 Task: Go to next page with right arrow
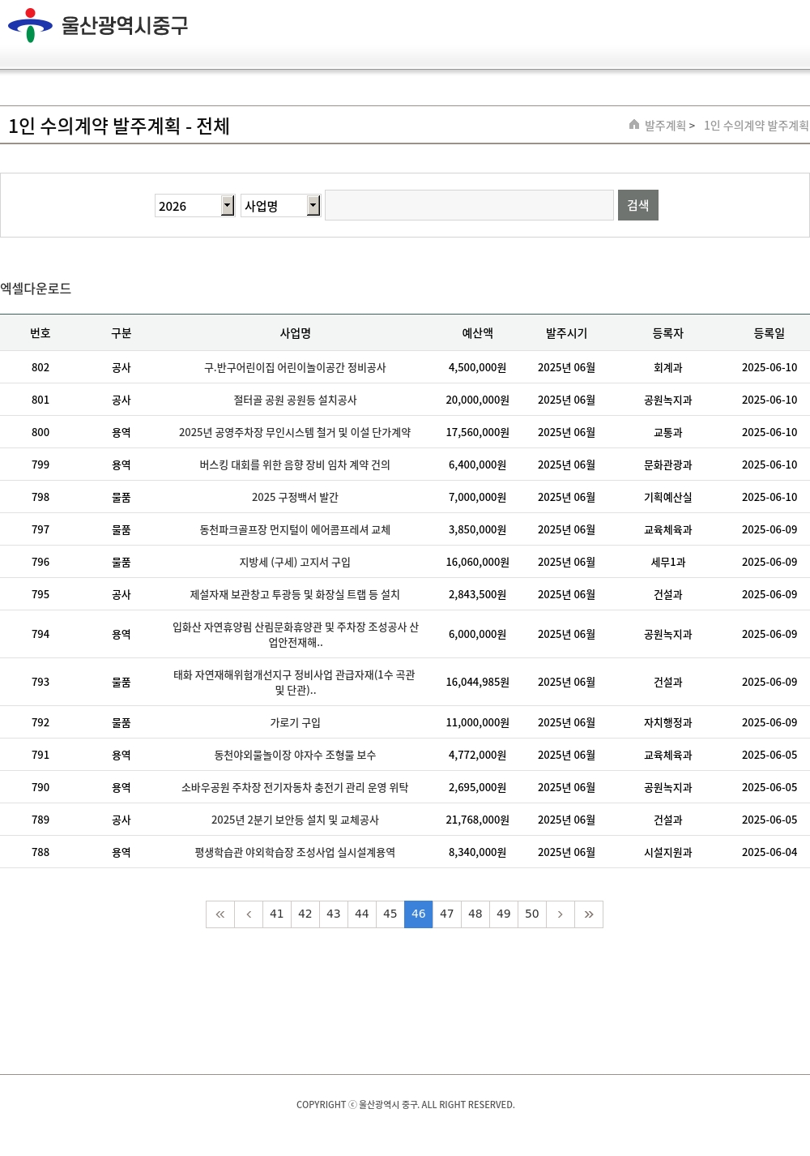click(x=561, y=914)
